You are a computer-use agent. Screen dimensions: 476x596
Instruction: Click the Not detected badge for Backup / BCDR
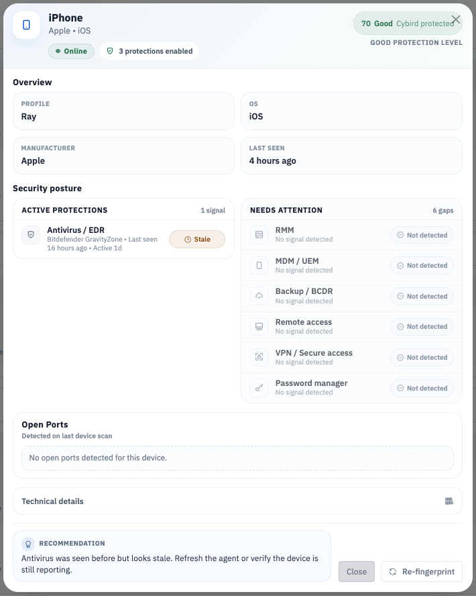tap(422, 296)
